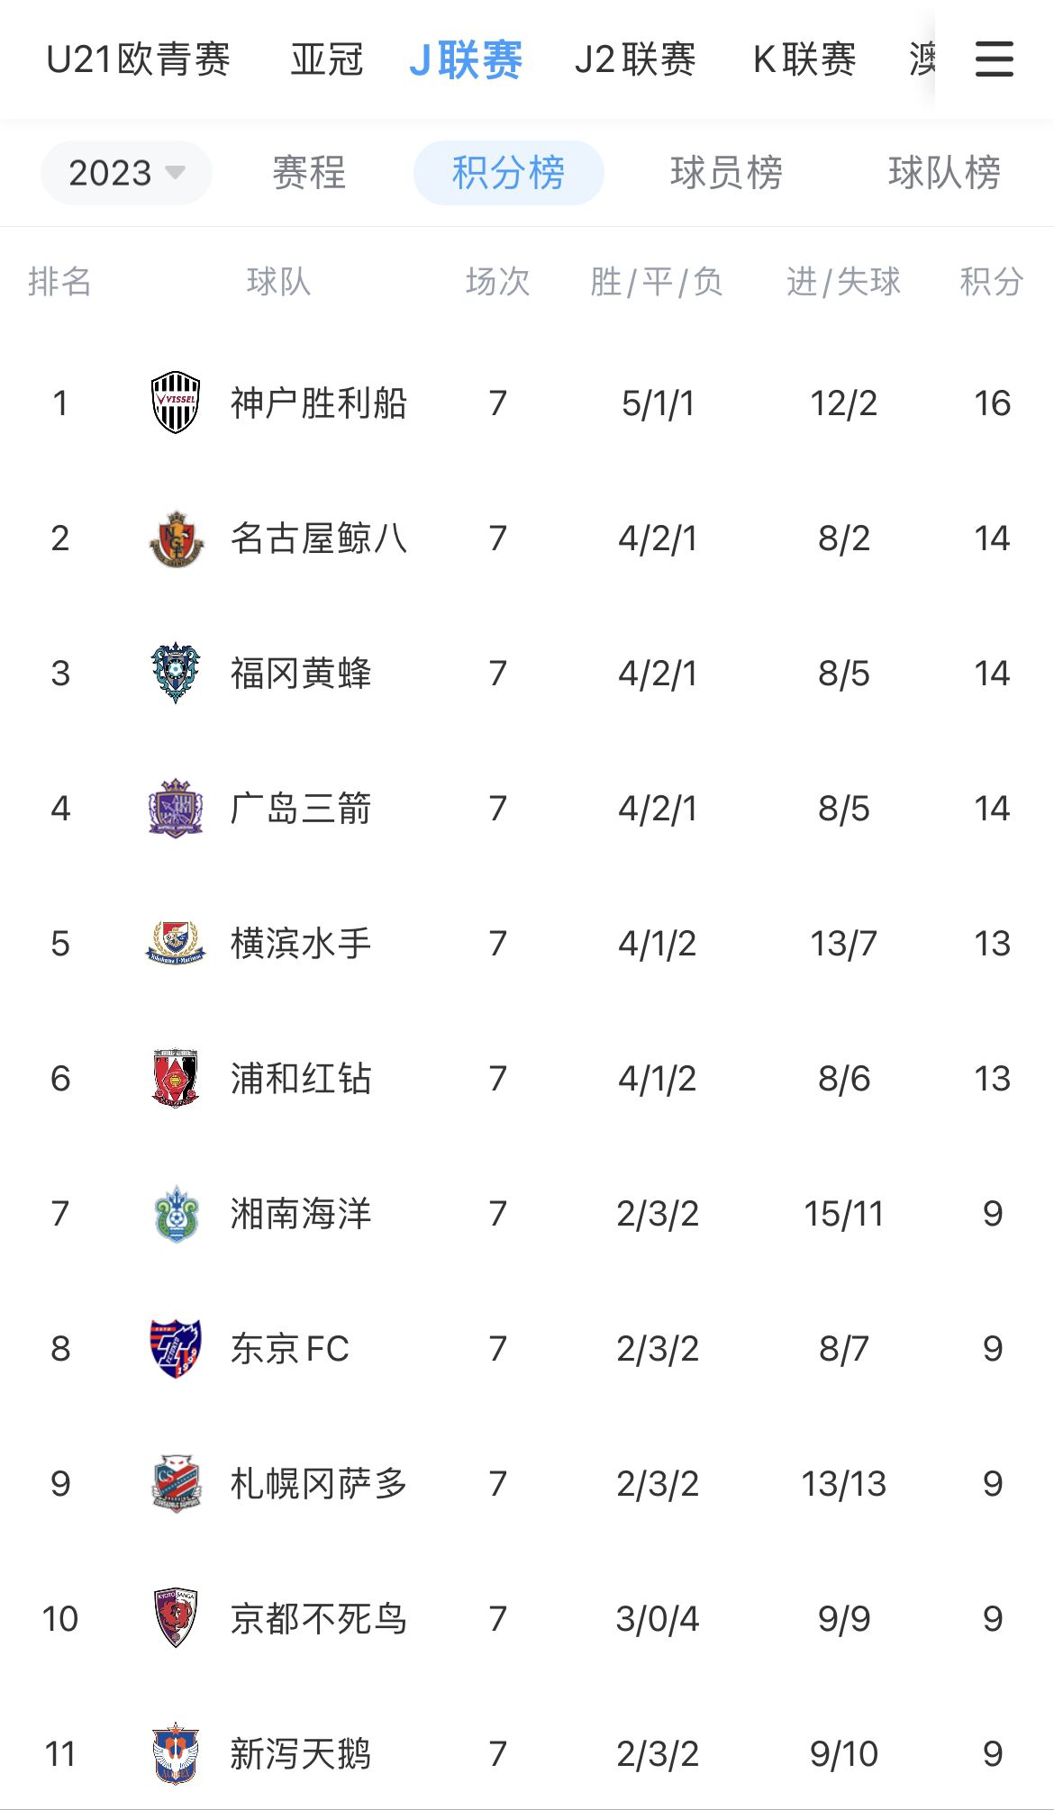Click the Nagoya Grampus team crest
Screen dimensions: 1054x1810
(x=176, y=538)
